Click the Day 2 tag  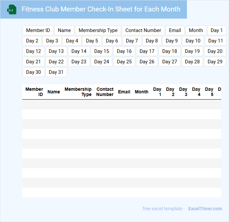(x=32, y=41)
